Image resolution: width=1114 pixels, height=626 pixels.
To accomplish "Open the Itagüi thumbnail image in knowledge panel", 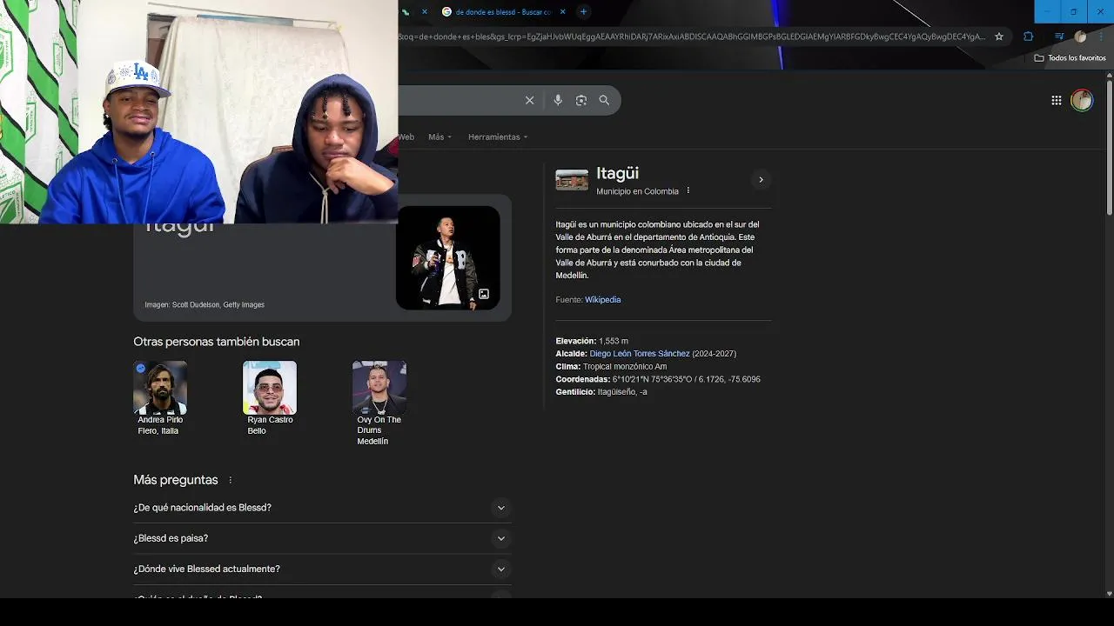I will 572,180.
